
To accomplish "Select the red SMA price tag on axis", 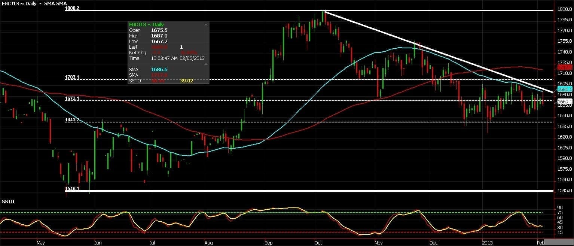I will (565, 67).
